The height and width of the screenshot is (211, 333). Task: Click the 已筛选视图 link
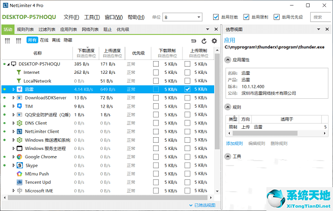coord(205,205)
